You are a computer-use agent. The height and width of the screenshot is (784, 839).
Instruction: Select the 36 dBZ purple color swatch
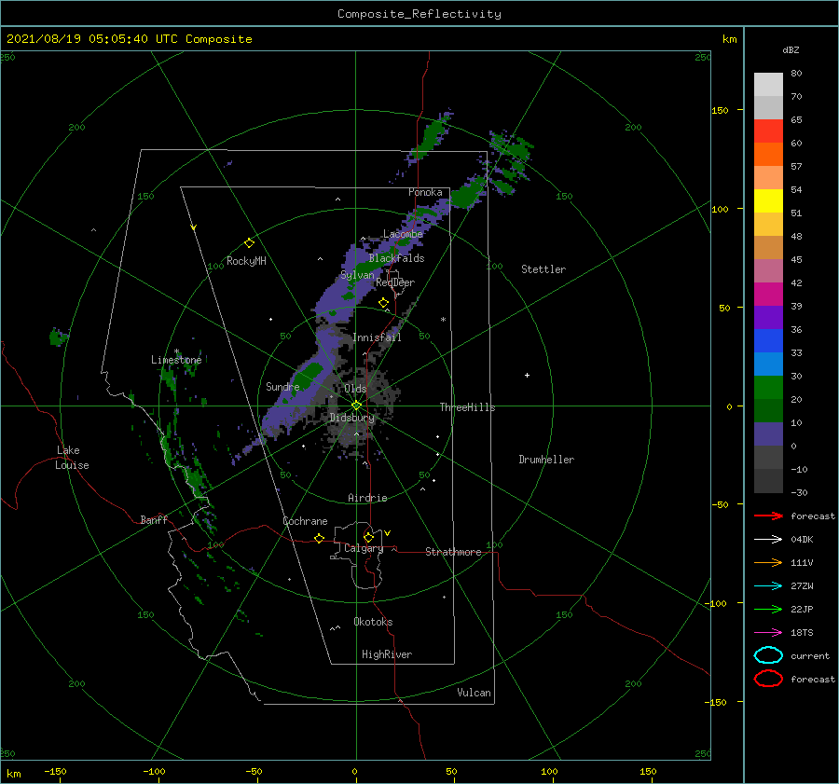point(768,317)
